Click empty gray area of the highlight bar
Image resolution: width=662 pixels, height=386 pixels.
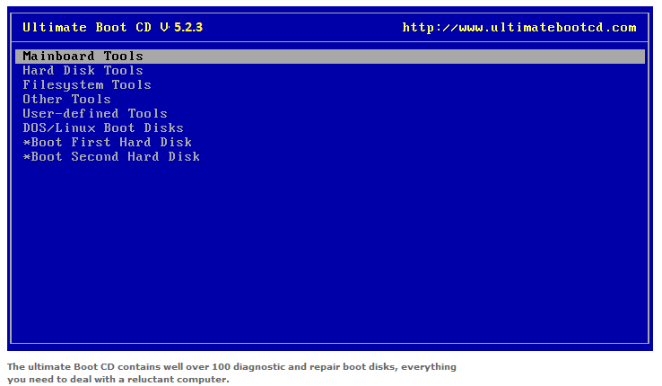pyautogui.click(x=393, y=57)
